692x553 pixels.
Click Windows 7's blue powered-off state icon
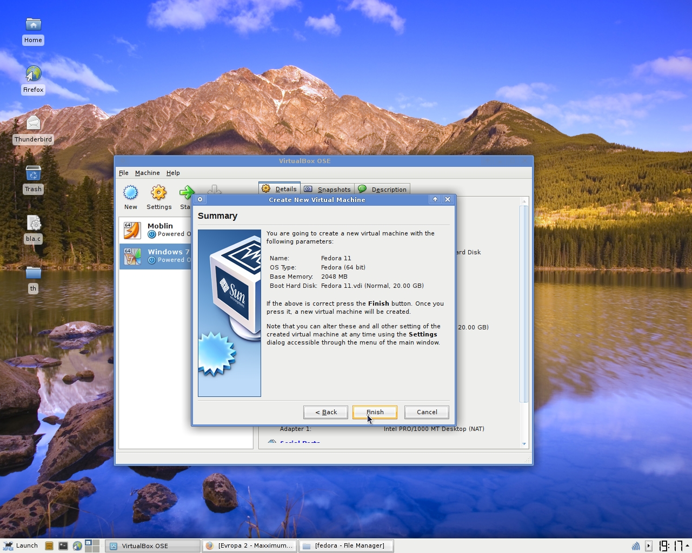tap(152, 260)
